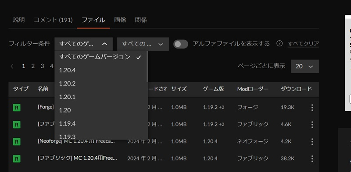Open the second すべての... filter dropdown
This screenshot has width=351, height=172.
point(143,44)
